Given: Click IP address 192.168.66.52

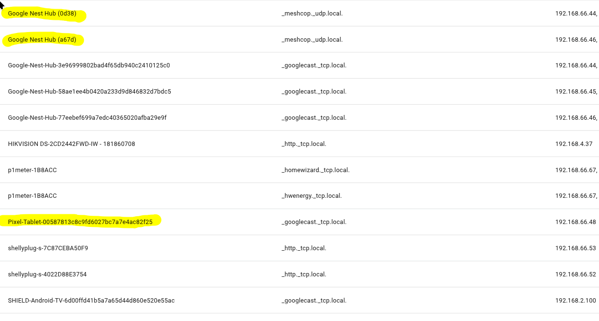Looking at the screenshot, I should click(x=575, y=274).
